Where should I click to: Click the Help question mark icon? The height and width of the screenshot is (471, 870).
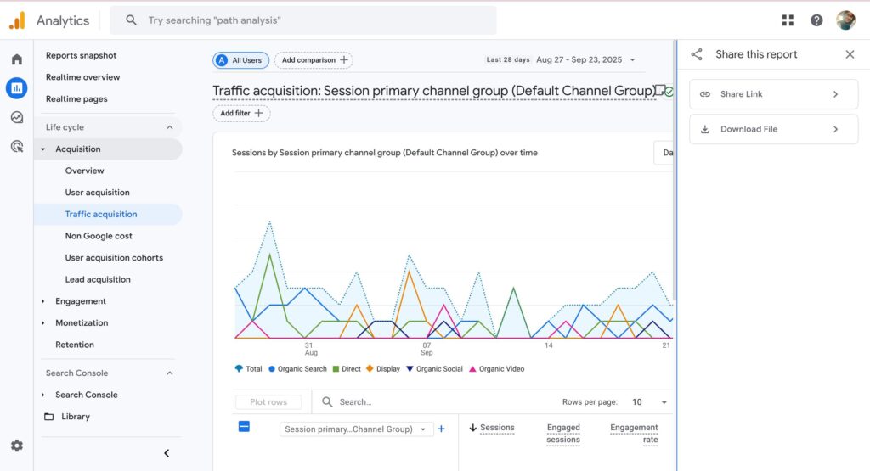coord(816,20)
